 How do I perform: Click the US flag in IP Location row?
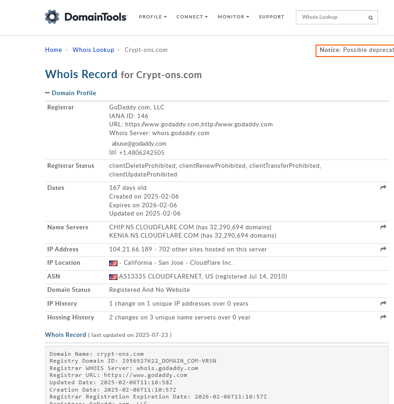(113, 263)
